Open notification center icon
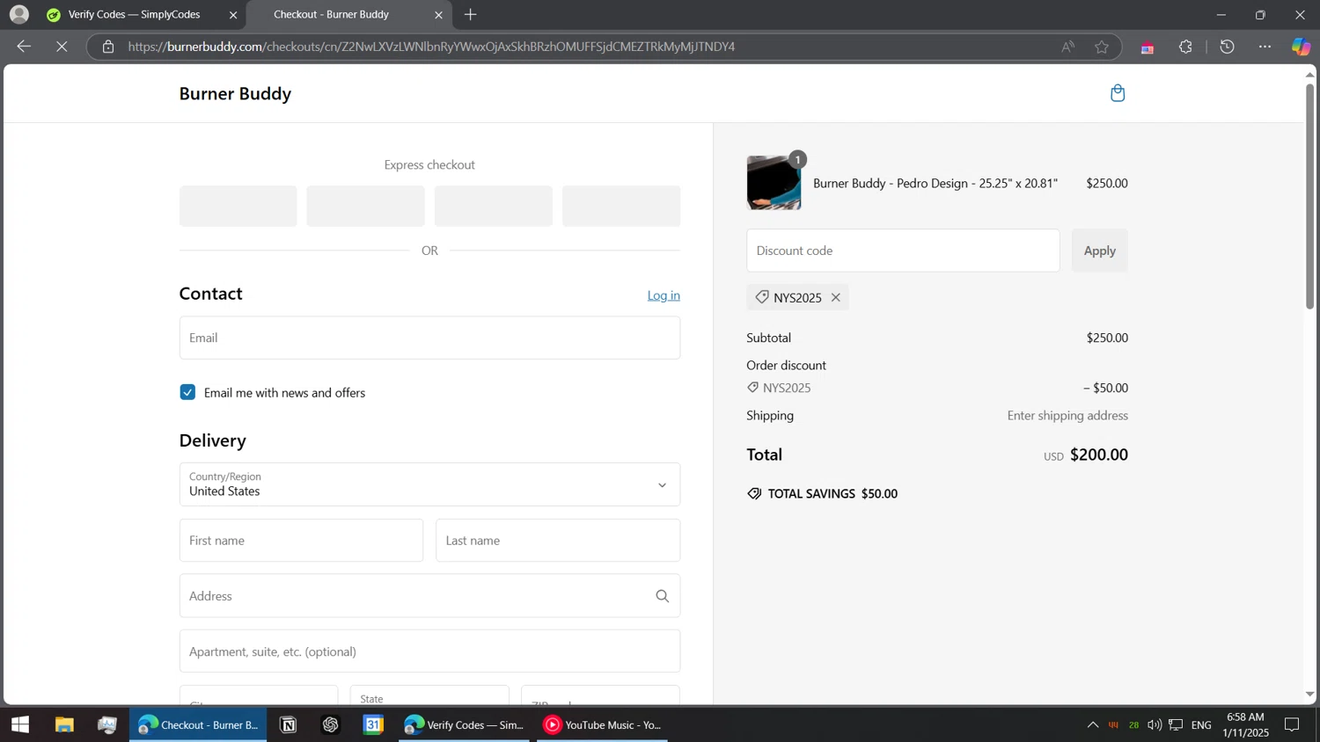The height and width of the screenshot is (742, 1320). point(1292,724)
